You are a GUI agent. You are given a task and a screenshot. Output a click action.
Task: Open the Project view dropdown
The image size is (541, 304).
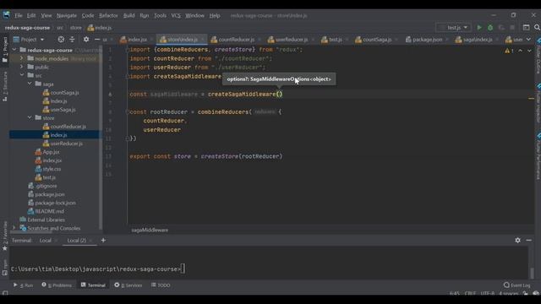coord(29,40)
